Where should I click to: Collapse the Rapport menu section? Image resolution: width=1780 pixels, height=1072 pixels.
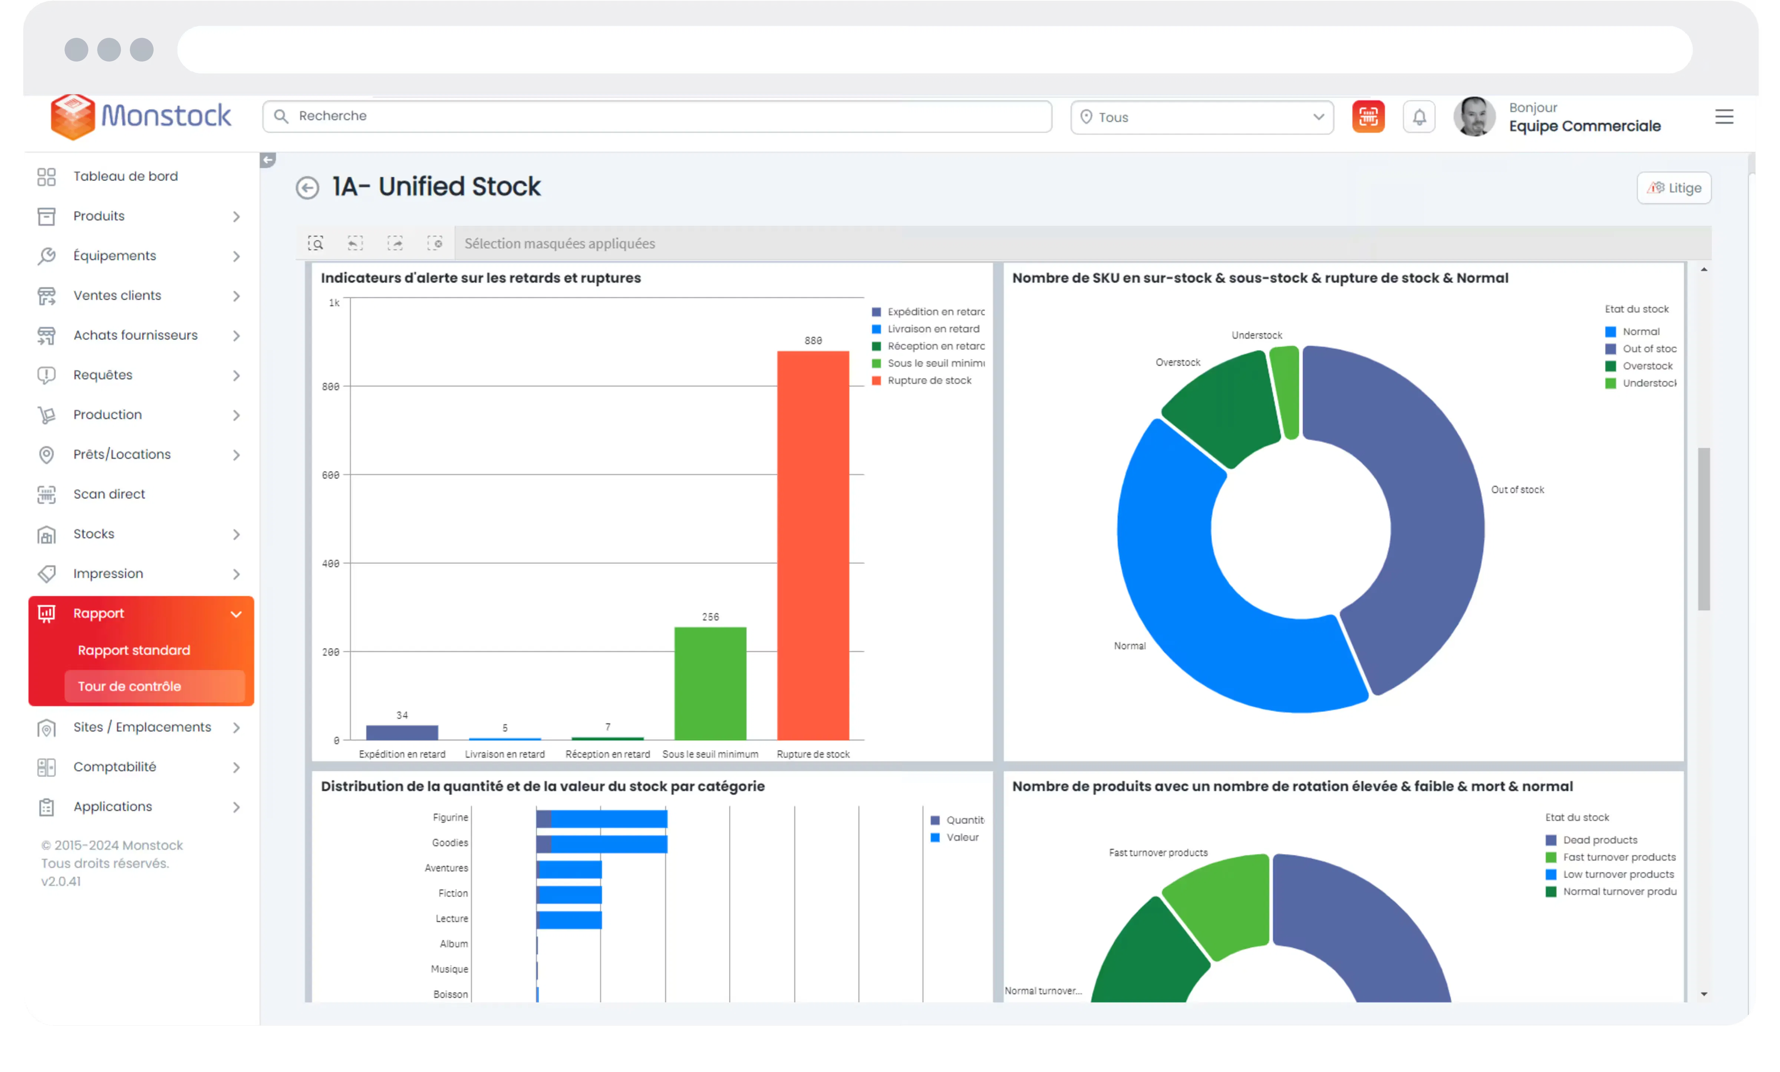(236, 614)
